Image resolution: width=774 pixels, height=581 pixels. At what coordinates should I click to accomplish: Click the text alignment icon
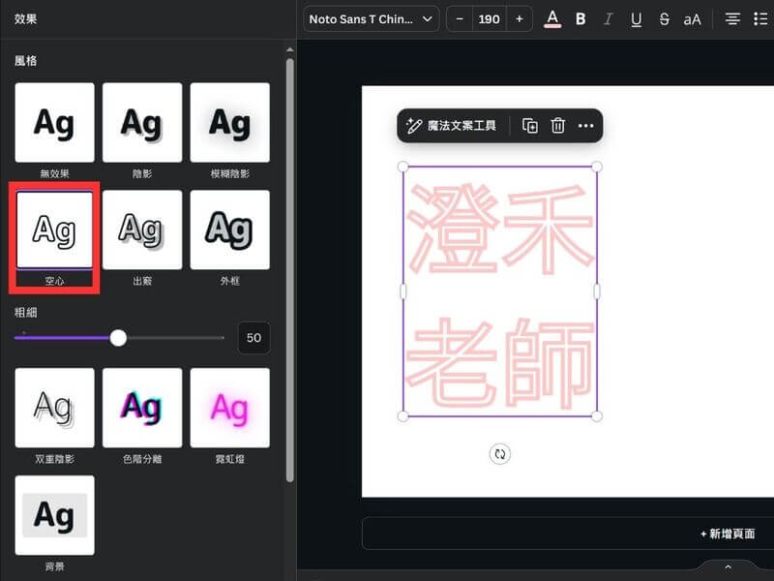(732, 19)
